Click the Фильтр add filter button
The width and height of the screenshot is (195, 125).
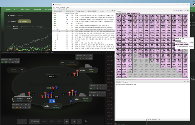pyautogui.click(x=12, y=21)
